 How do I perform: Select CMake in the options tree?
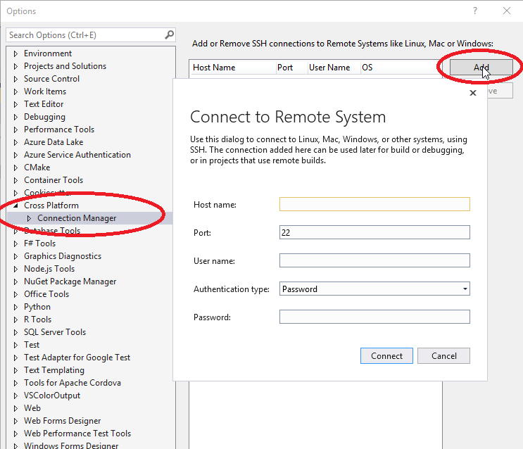[37, 167]
